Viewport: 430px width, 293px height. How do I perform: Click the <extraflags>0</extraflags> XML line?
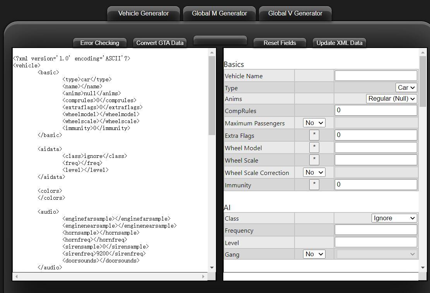click(103, 107)
